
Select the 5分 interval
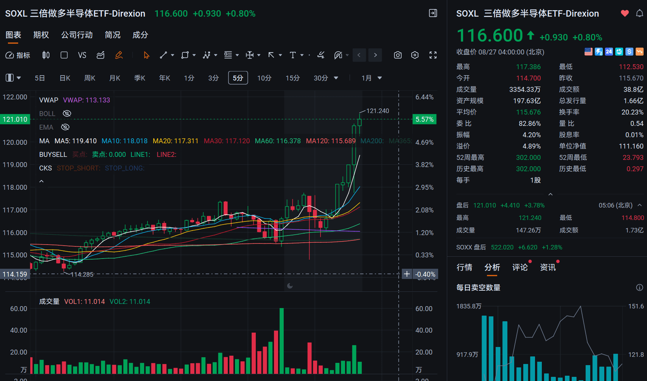pyautogui.click(x=238, y=78)
